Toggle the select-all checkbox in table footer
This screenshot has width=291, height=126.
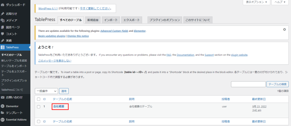38,121
